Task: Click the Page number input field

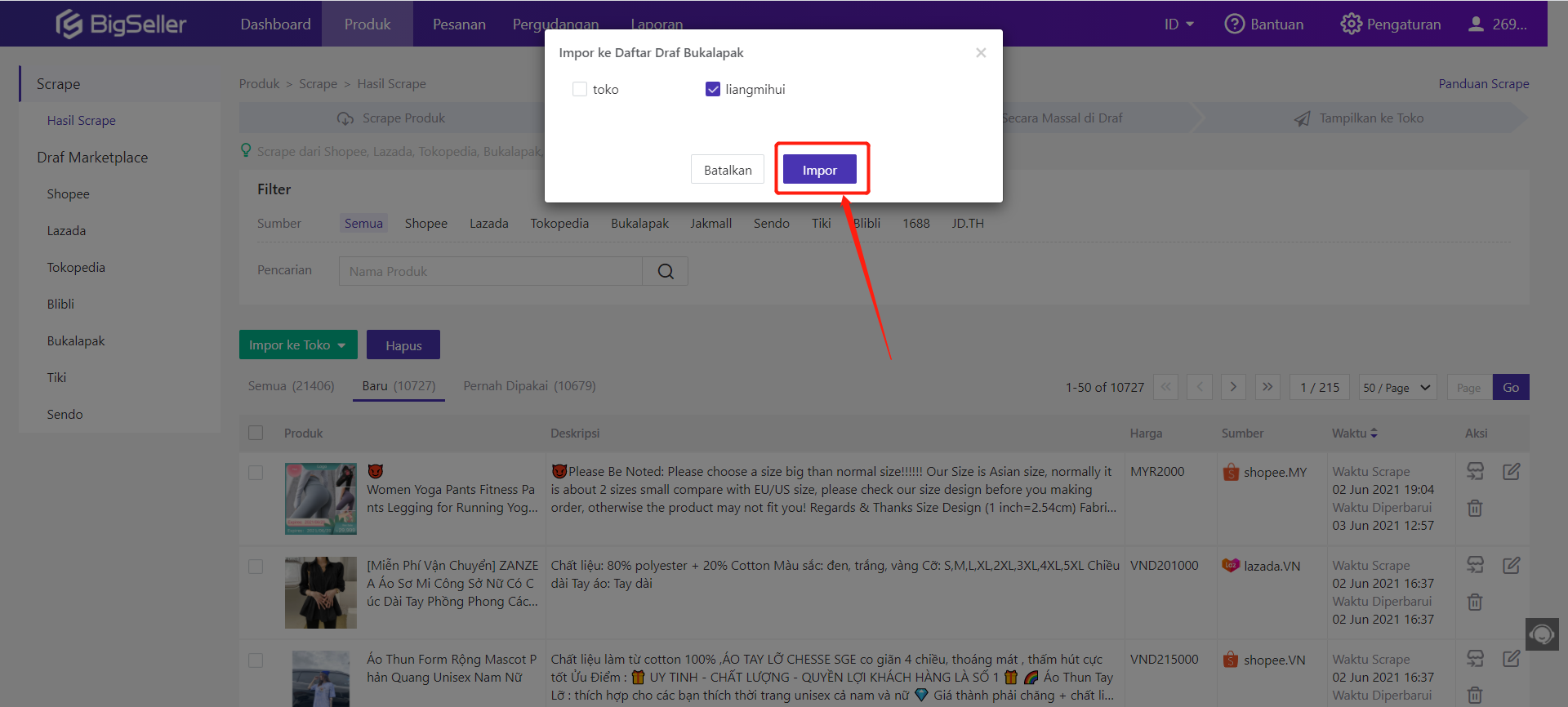Action: [x=1469, y=387]
